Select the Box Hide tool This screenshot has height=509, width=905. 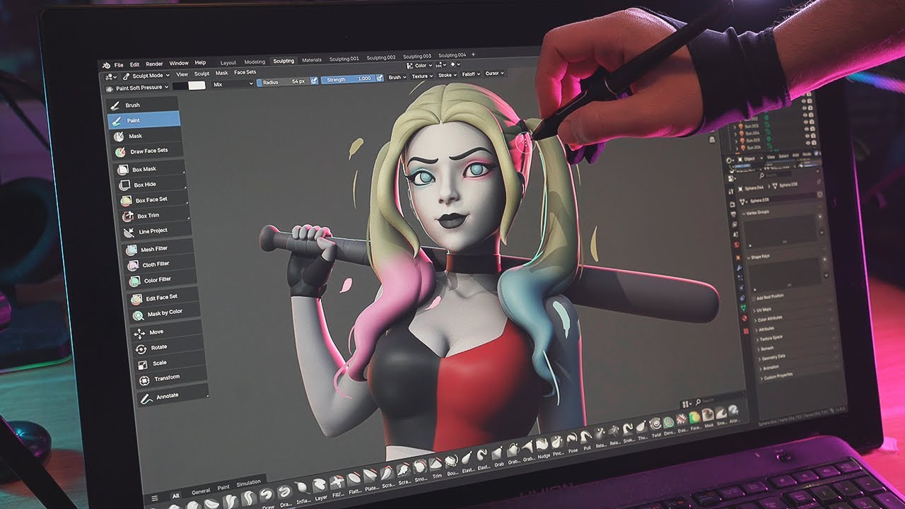coord(150,185)
